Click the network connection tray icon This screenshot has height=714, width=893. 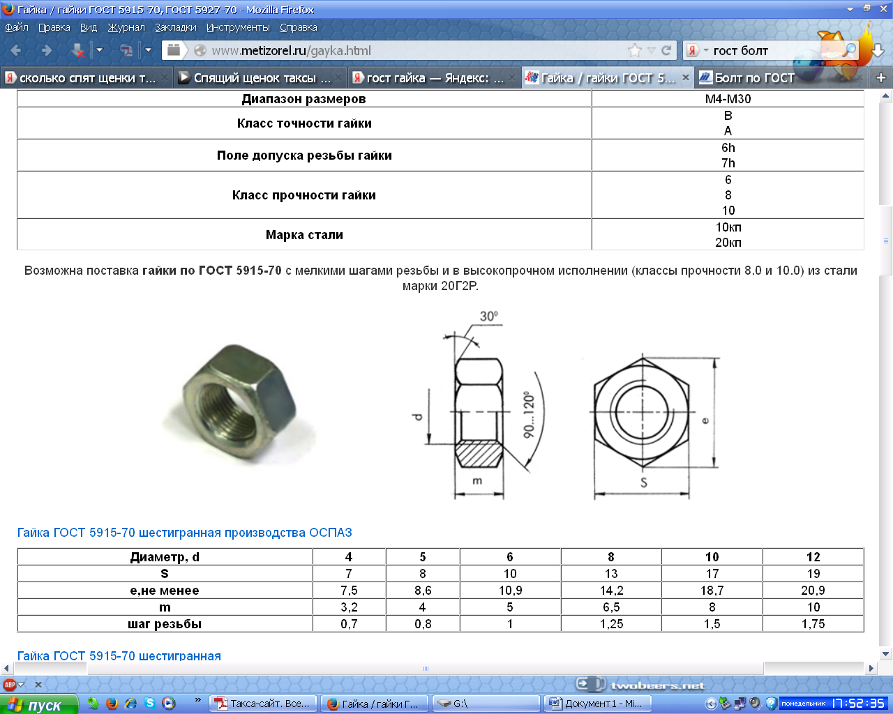click(740, 704)
